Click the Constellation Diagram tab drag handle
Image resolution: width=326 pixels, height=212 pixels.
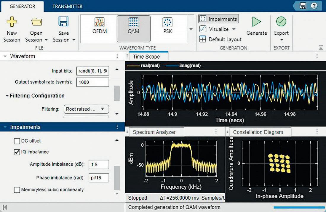click(x=227, y=131)
